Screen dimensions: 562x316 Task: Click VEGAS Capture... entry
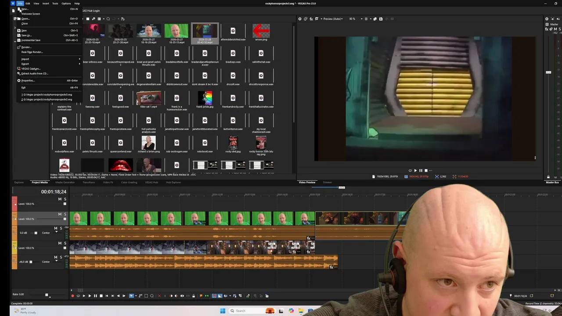click(x=31, y=68)
